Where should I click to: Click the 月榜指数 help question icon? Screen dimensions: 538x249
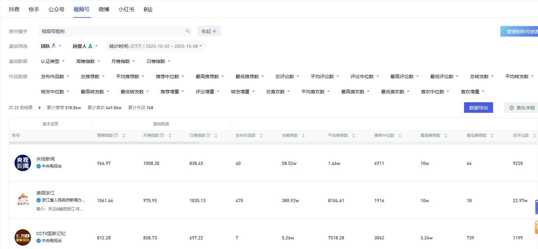click(x=162, y=135)
